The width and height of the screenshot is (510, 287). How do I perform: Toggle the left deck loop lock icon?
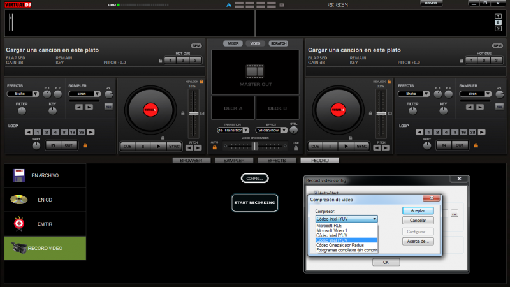[85, 145]
